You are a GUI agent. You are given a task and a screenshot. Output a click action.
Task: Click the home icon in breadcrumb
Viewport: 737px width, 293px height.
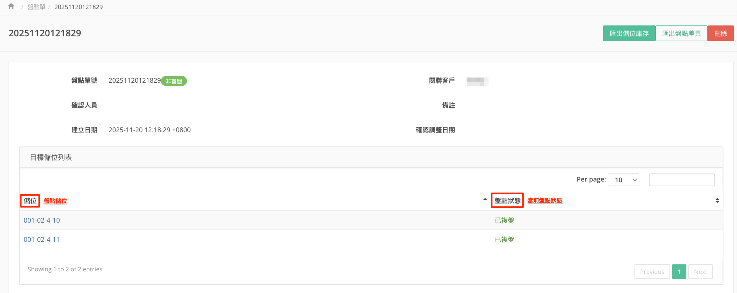point(11,6)
